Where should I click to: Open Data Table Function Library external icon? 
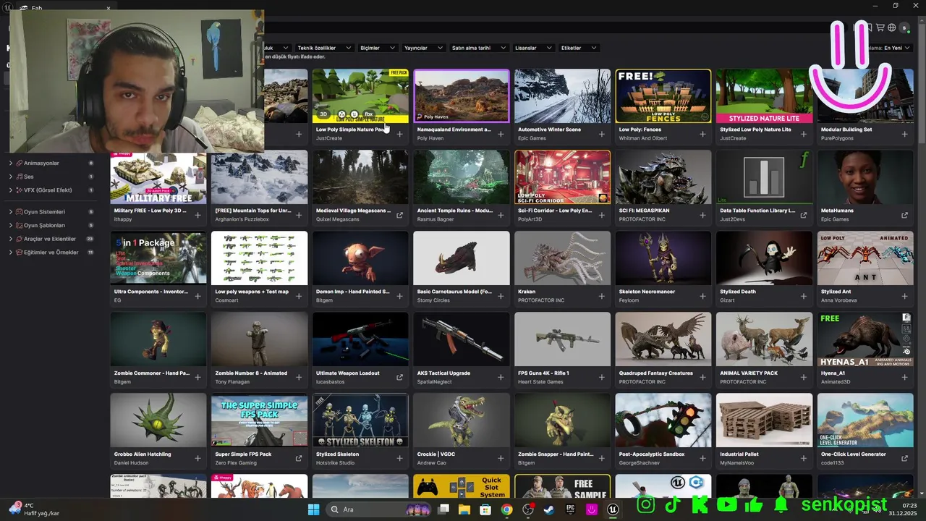[x=804, y=215]
